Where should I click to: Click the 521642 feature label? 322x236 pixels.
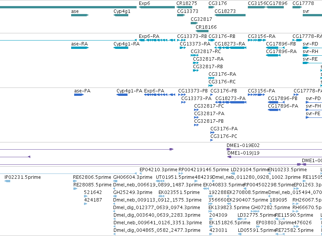click(93, 192)
